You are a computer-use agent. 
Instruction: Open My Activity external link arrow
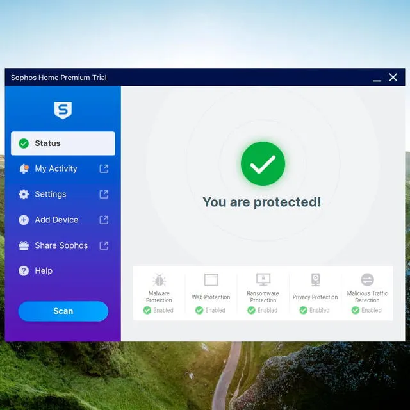pos(104,168)
